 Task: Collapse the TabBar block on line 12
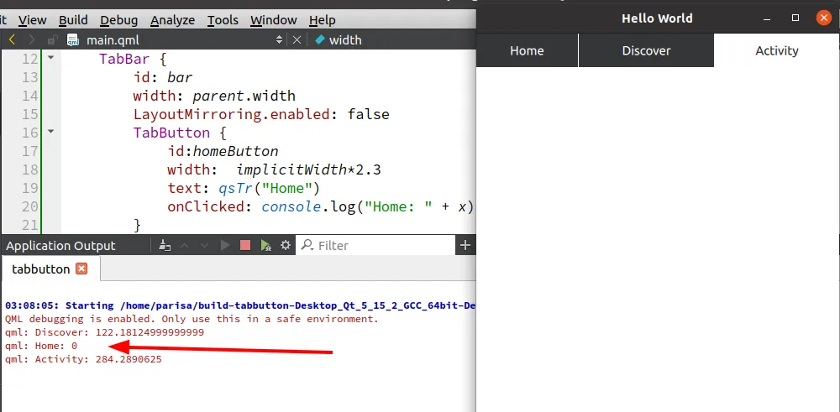pyautogui.click(x=51, y=57)
